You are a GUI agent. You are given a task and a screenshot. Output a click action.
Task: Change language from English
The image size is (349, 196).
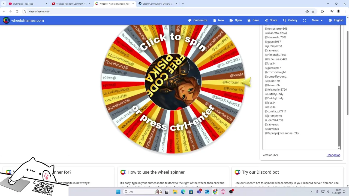(336, 20)
